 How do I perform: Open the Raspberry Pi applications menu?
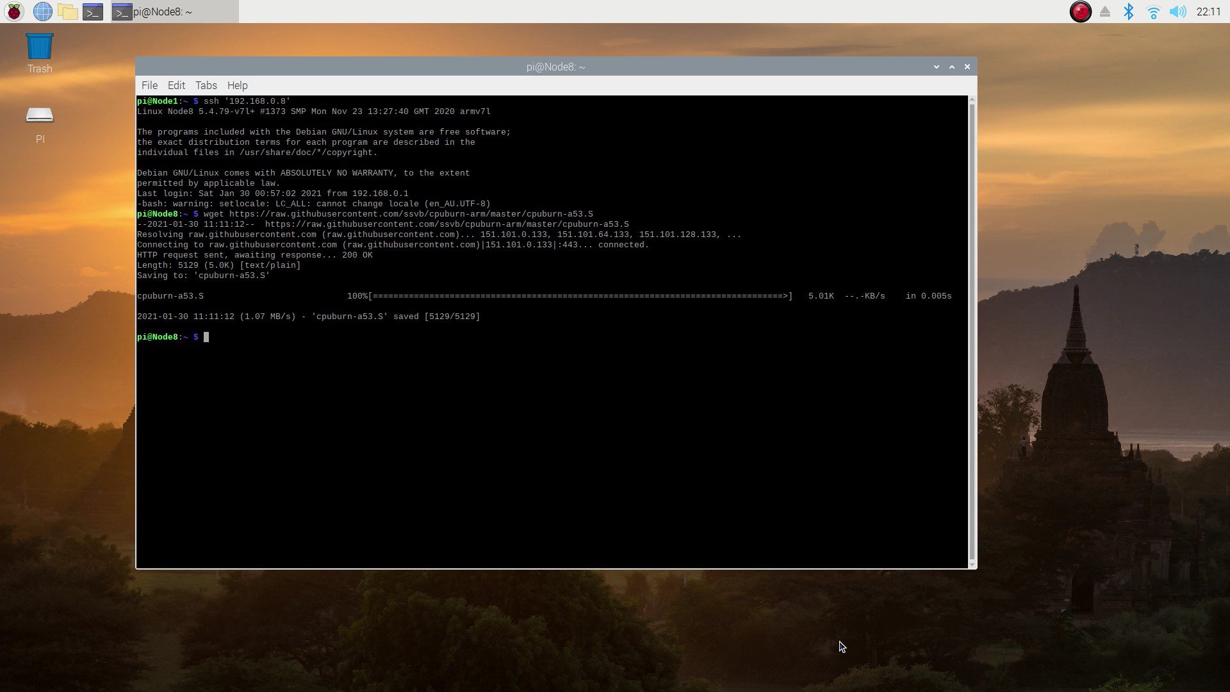pos(13,11)
